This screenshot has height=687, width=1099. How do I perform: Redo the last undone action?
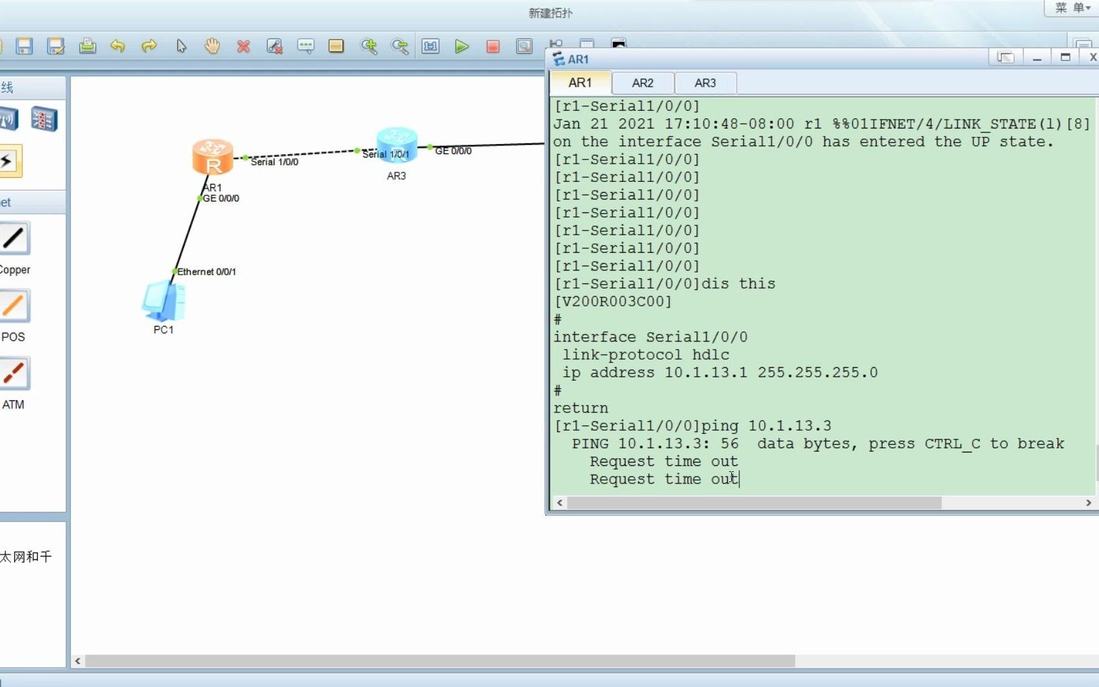(x=149, y=46)
